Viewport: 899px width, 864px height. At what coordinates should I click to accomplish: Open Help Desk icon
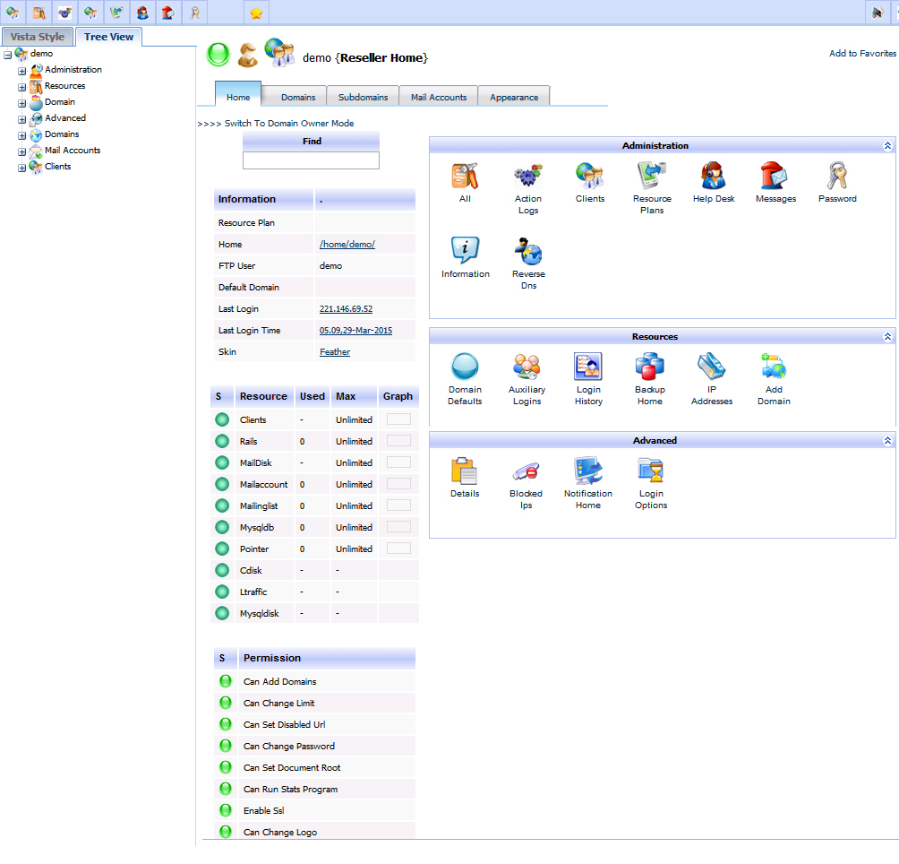click(x=714, y=177)
